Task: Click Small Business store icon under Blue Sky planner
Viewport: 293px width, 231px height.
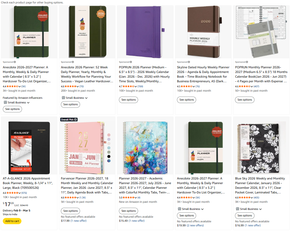Action: (237, 209)
